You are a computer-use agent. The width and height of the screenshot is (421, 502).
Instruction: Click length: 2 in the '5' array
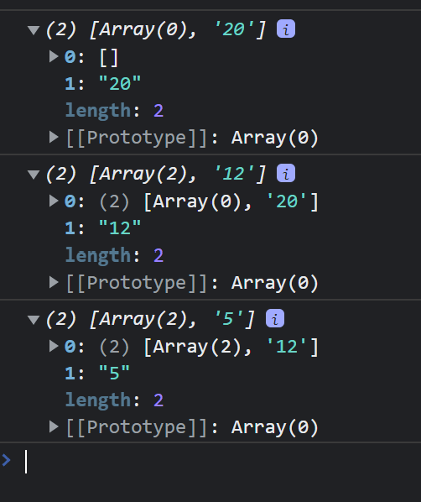pos(114,400)
